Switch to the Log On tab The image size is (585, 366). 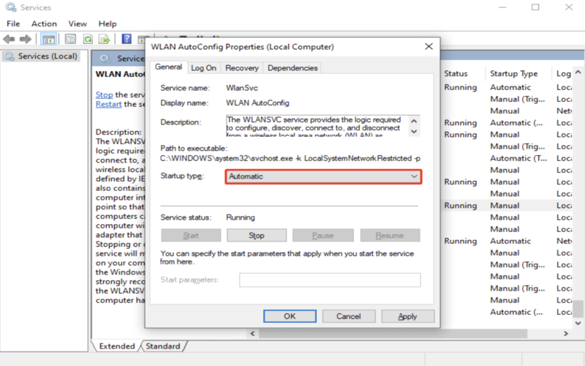tap(203, 68)
